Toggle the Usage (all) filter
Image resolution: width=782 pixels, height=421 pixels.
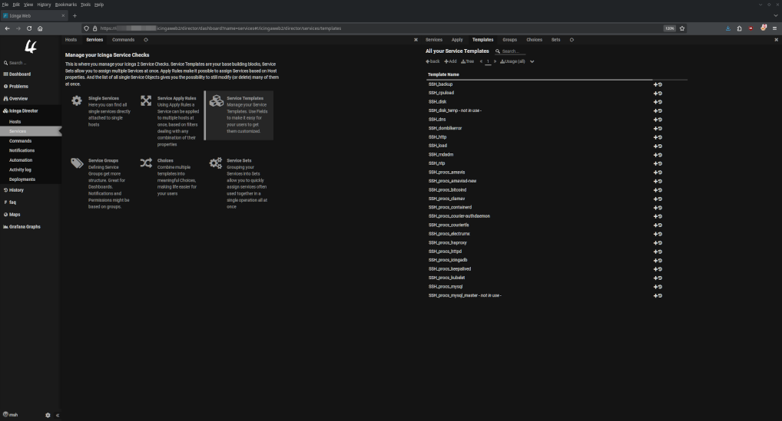512,61
